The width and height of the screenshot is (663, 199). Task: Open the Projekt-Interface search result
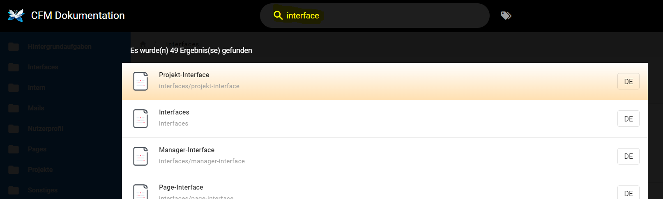click(x=385, y=81)
